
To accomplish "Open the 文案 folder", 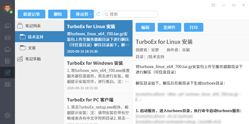I will pyautogui.click(x=32, y=48).
